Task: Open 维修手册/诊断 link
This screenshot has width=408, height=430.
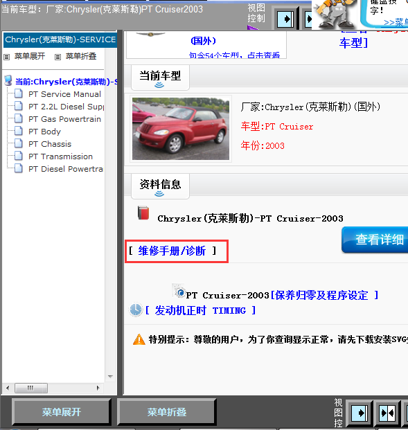Action: point(172,251)
